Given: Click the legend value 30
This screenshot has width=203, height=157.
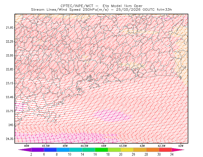Looking at the screenshot, I should coord(159,154).
